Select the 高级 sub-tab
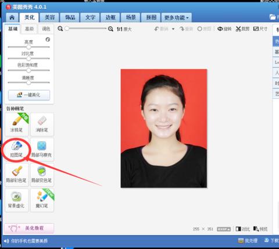Image resolution: width=279 pixels, height=249 pixels. pyautogui.click(x=30, y=29)
